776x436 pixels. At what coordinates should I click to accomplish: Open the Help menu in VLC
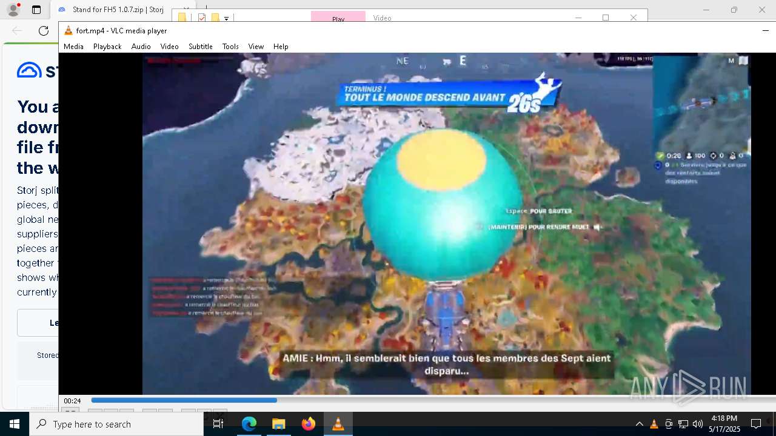point(281,47)
